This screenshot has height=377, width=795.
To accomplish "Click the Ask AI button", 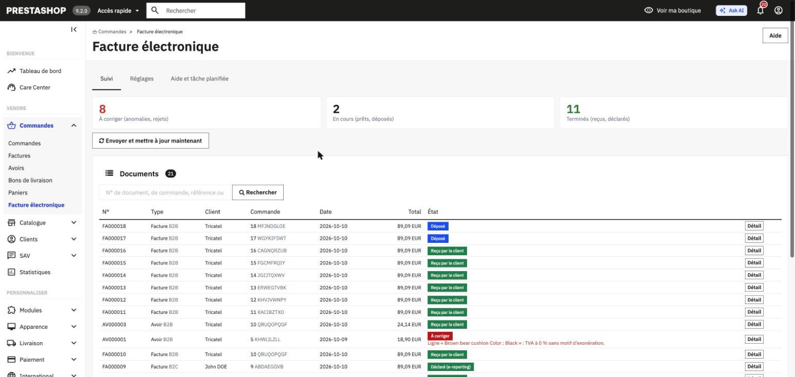I will coord(731,10).
